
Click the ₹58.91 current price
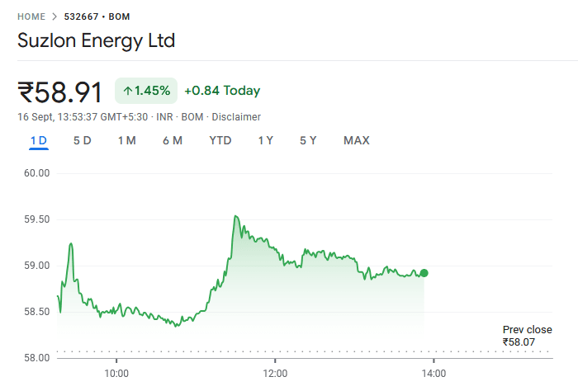click(x=60, y=92)
